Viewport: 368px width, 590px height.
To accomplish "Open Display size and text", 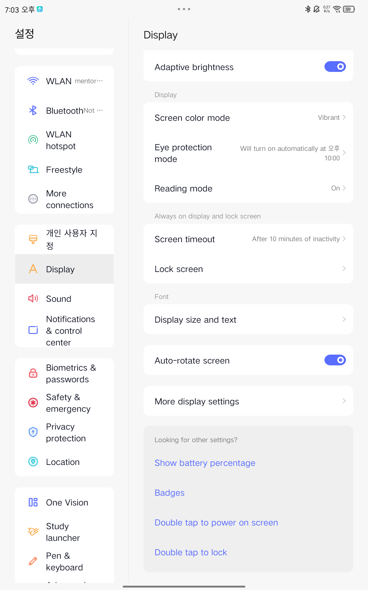I will pos(248,319).
